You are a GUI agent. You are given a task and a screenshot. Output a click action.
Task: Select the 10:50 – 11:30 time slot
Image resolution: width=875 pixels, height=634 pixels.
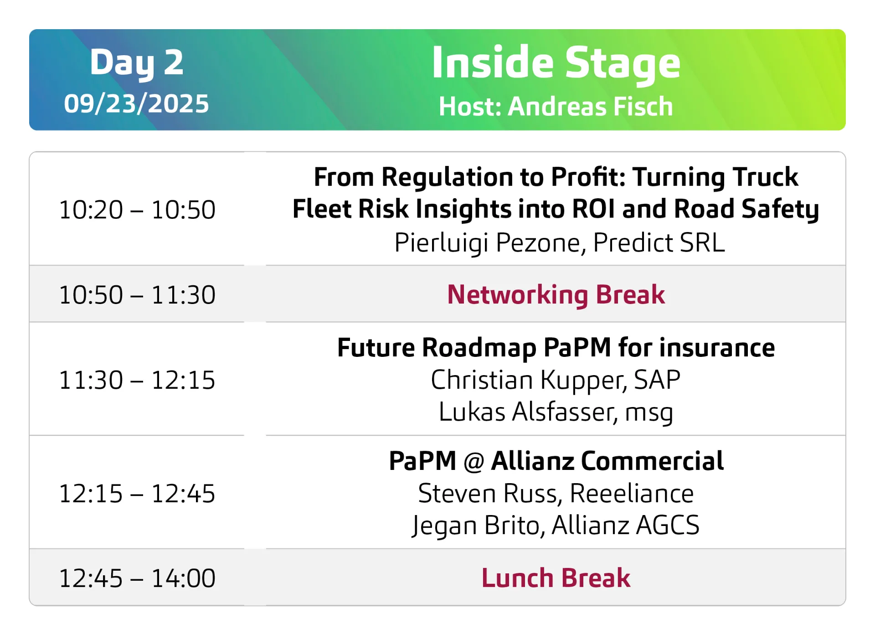click(137, 294)
